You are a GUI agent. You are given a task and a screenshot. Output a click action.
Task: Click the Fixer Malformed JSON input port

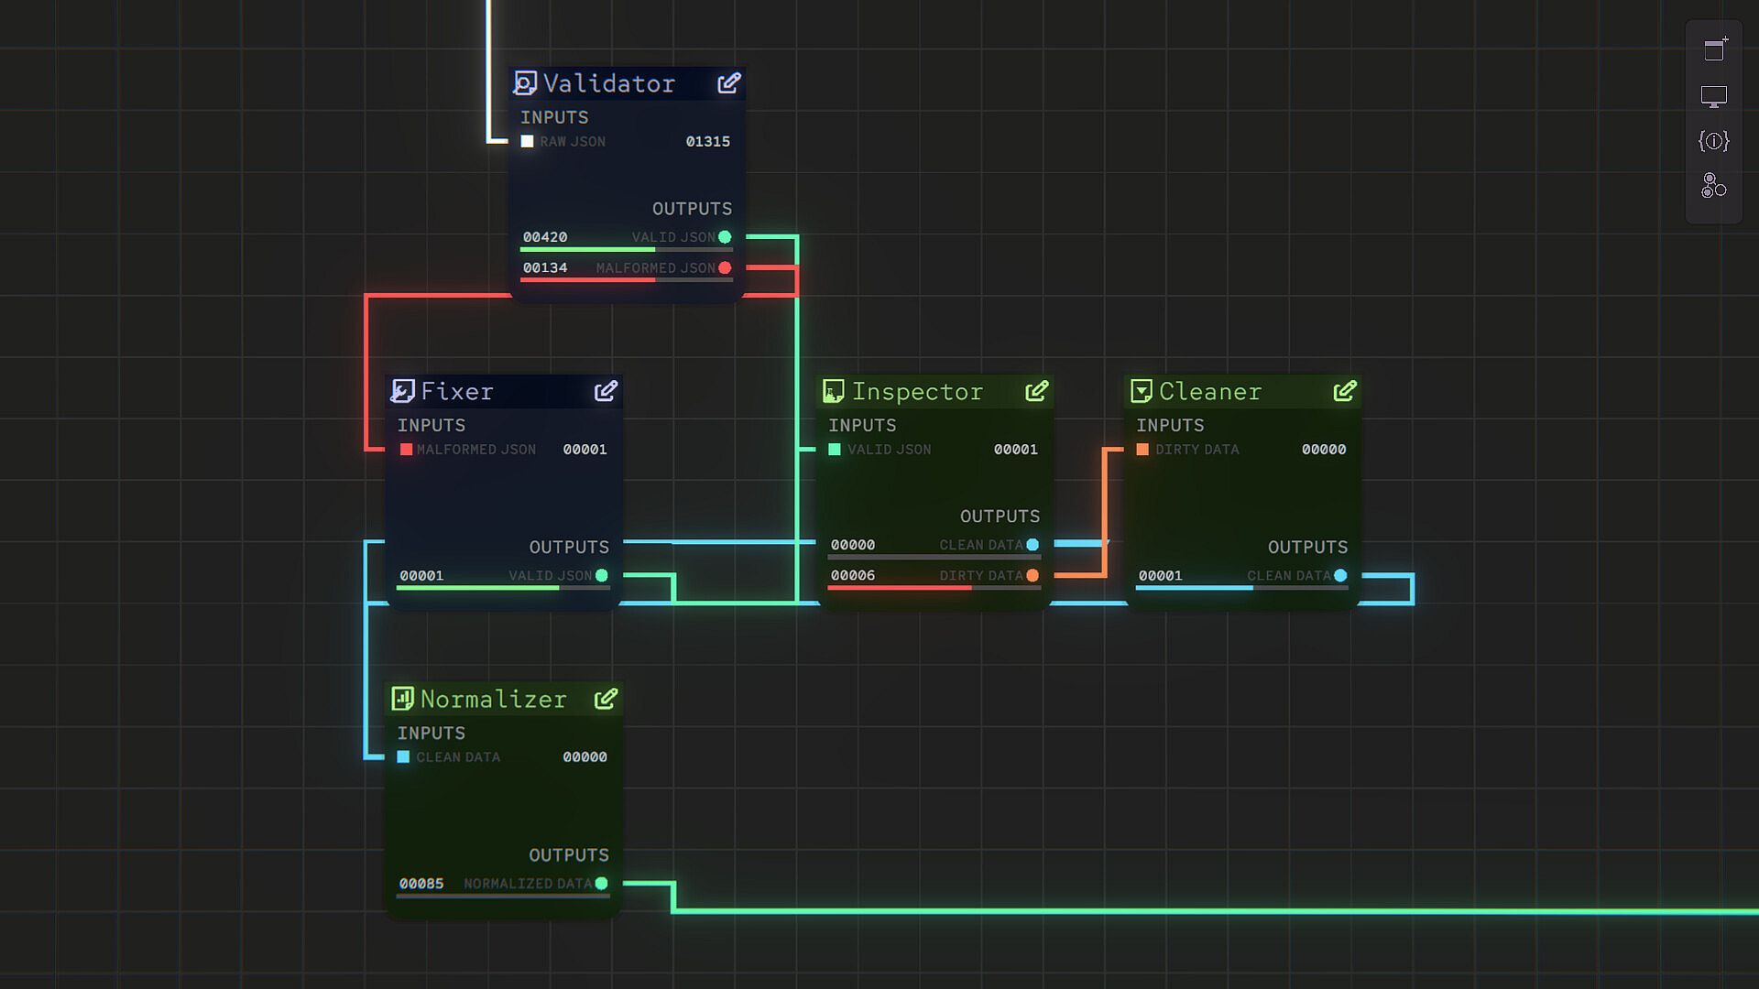coord(406,450)
